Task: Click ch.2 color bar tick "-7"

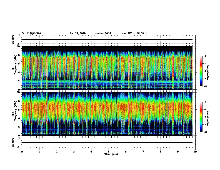Action: [x=205, y=109]
